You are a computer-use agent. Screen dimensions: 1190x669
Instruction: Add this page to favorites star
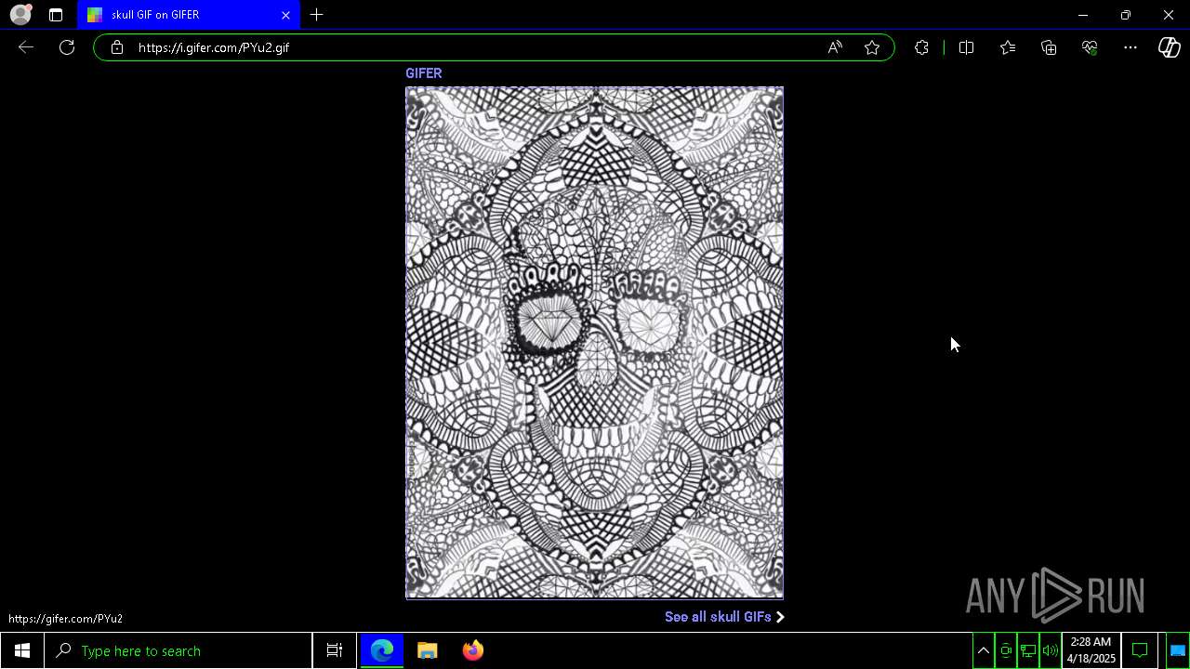pos(872,47)
